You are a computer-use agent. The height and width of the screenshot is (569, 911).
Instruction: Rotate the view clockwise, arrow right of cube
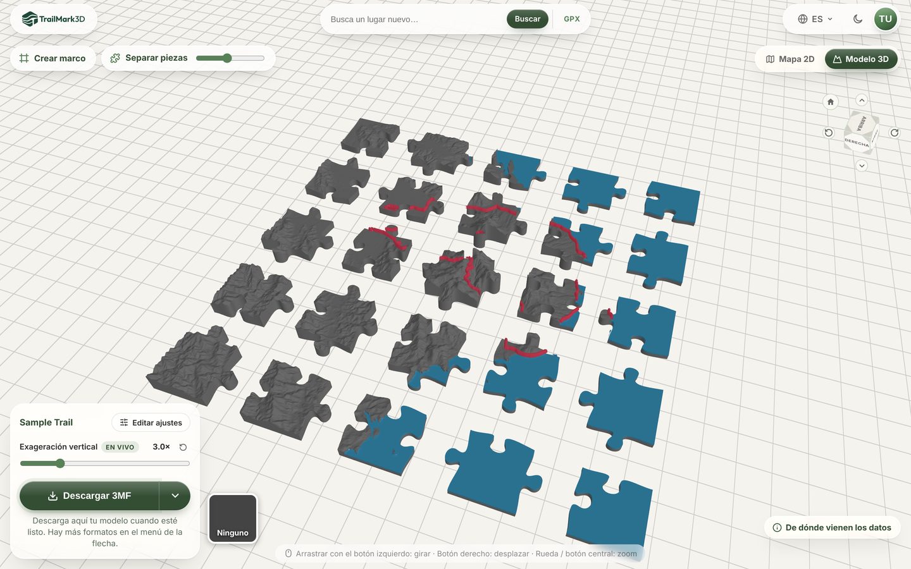point(895,133)
